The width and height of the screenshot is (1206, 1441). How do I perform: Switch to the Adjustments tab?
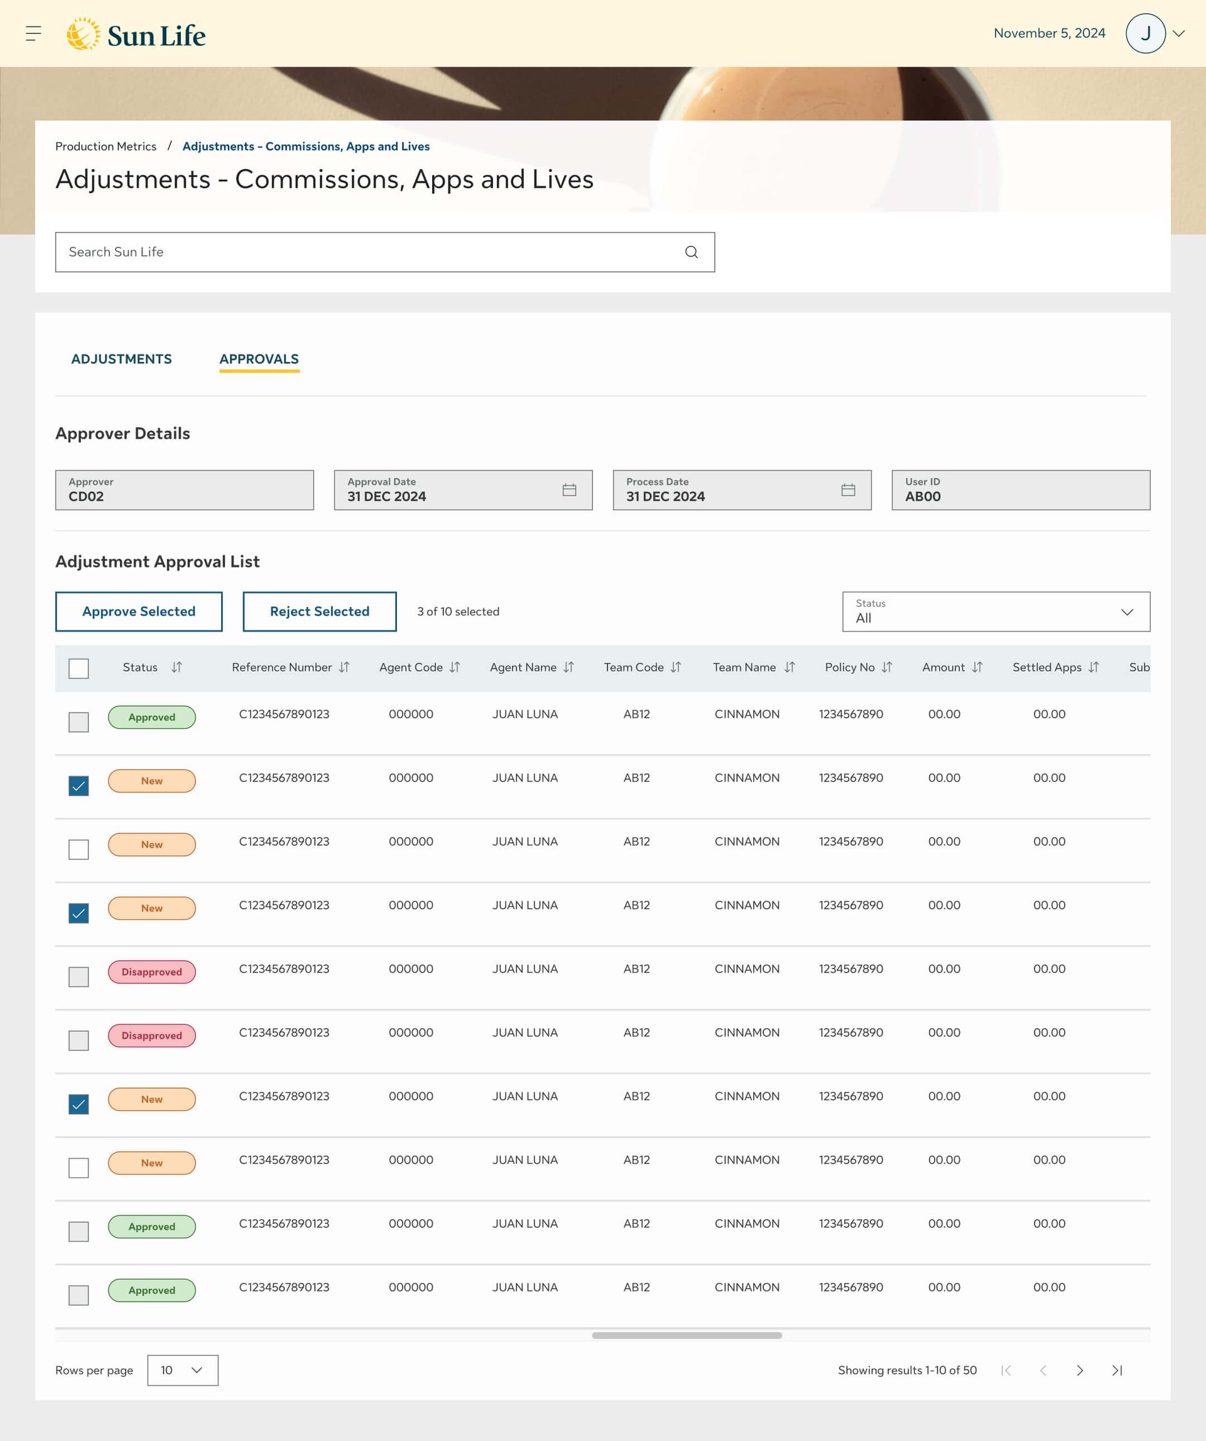point(121,359)
